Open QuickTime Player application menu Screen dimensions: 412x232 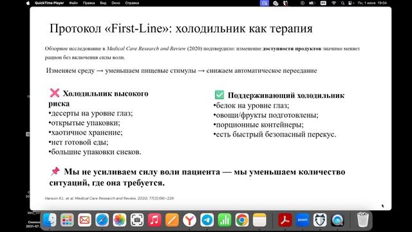click(x=50, y=3)
